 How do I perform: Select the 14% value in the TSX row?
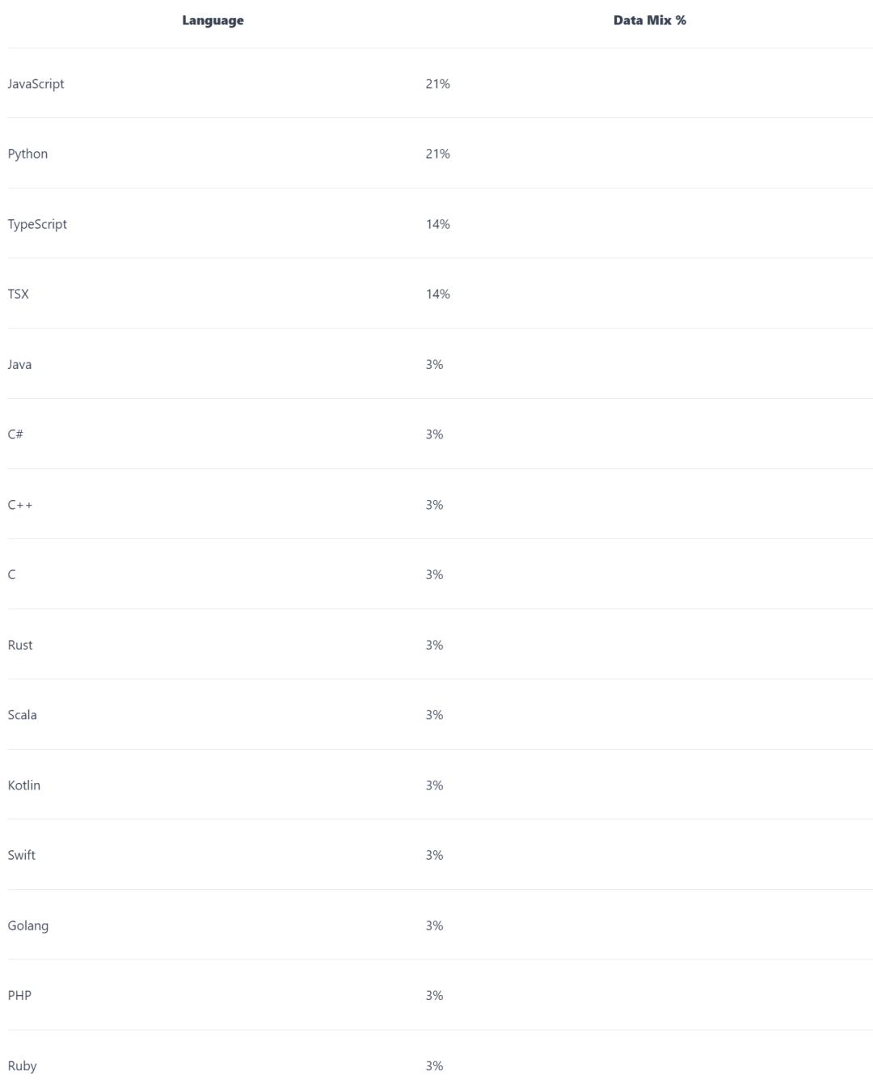[x=438, y=294]
